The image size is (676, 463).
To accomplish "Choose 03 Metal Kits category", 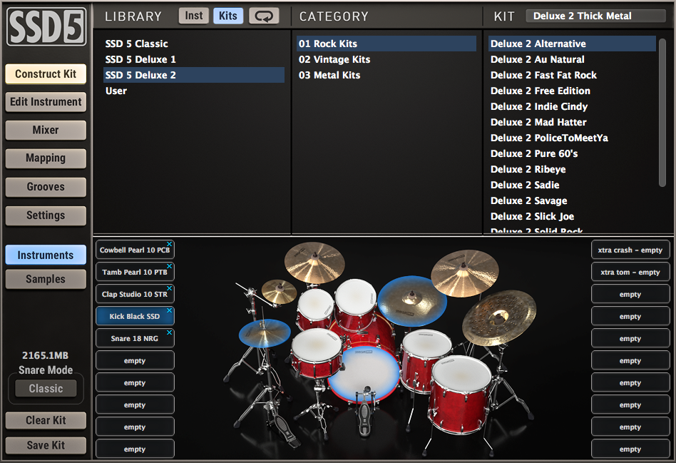I will (x=386, y=75).
